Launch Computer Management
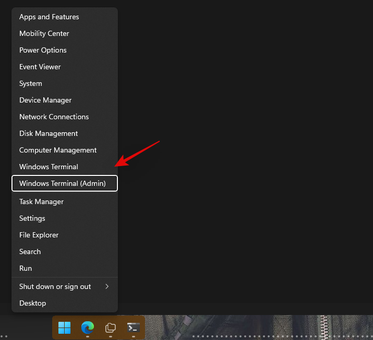The width and height of the screenshot is (373, 340). tap(58, 150)
